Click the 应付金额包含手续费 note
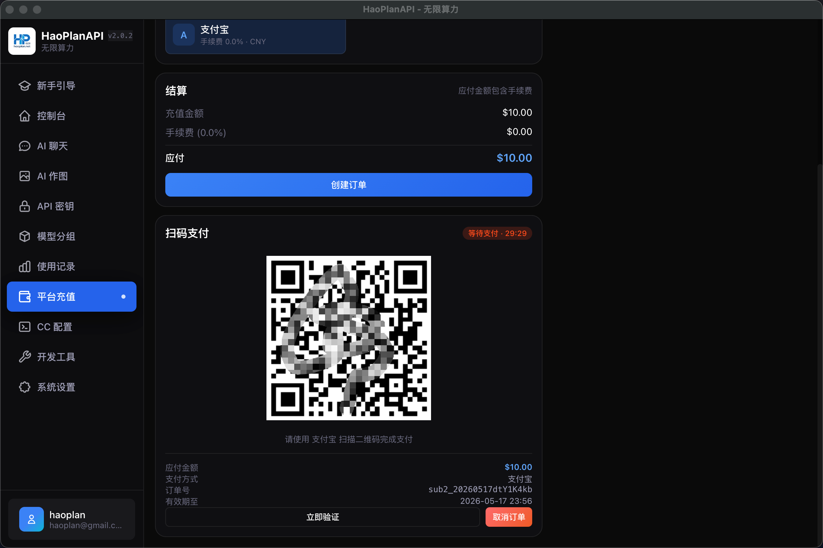 495,91
